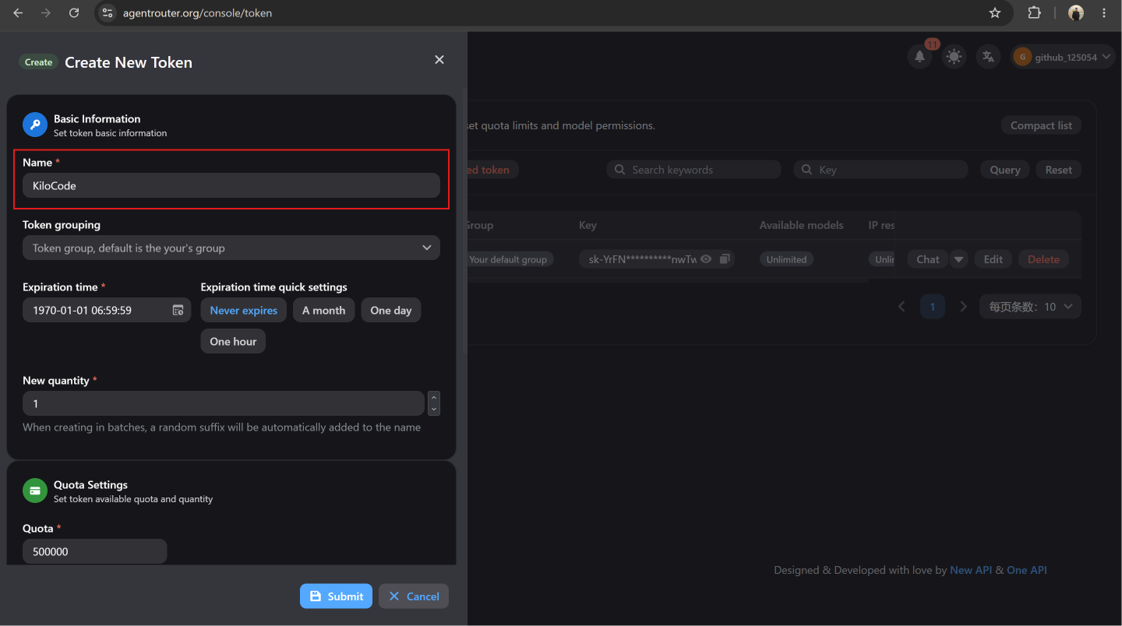Open the browser extensions puzzle icon
The image size is (1122, 626).
click(x=1035, y=12)
